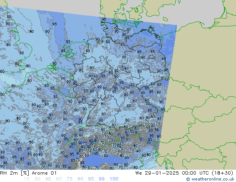Click the legend value 95
Screen dimensions: 236x182
pyautogui.click(x=91, y=179)
